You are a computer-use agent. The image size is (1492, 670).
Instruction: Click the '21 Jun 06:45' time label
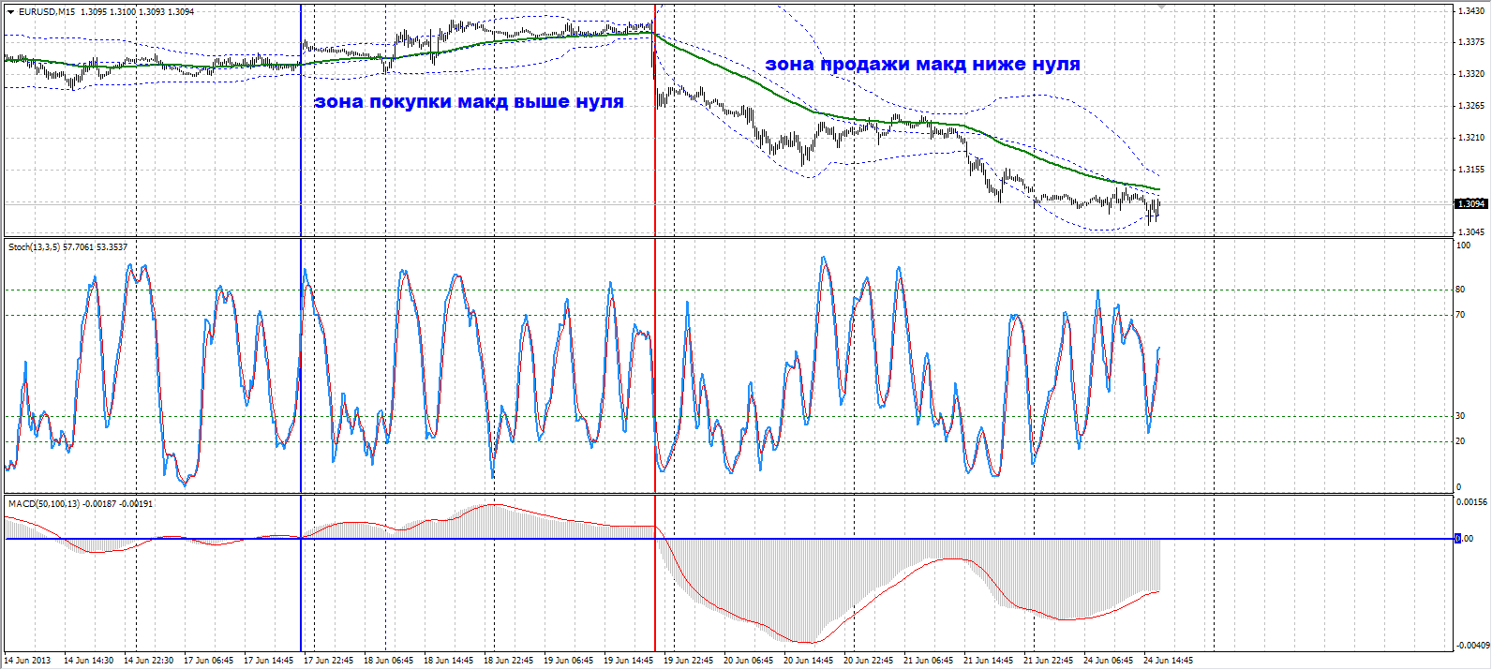pos(929,661)
